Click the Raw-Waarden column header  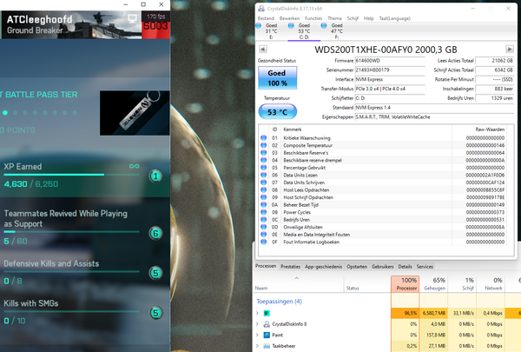pos(490,130)
